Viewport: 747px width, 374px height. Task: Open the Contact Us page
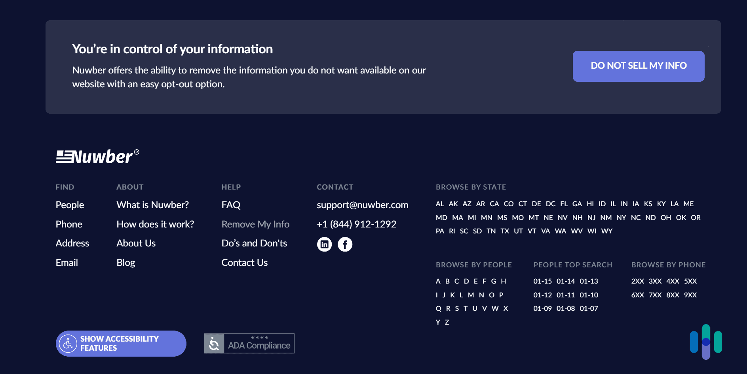point(244,262)
